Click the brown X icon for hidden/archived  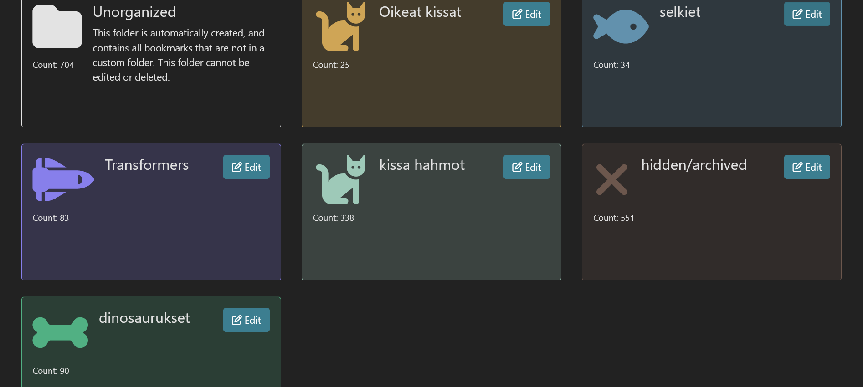pyautogui.click(x=611, y=180)
